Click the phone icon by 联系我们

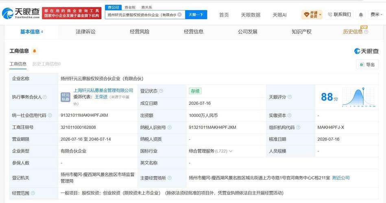tap(330, 15)
